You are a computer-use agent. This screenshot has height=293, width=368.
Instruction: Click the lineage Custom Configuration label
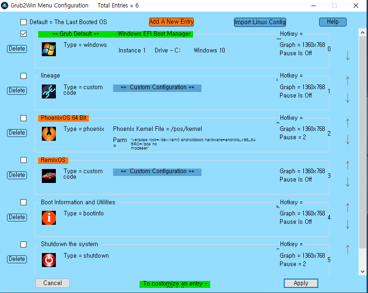157,88
